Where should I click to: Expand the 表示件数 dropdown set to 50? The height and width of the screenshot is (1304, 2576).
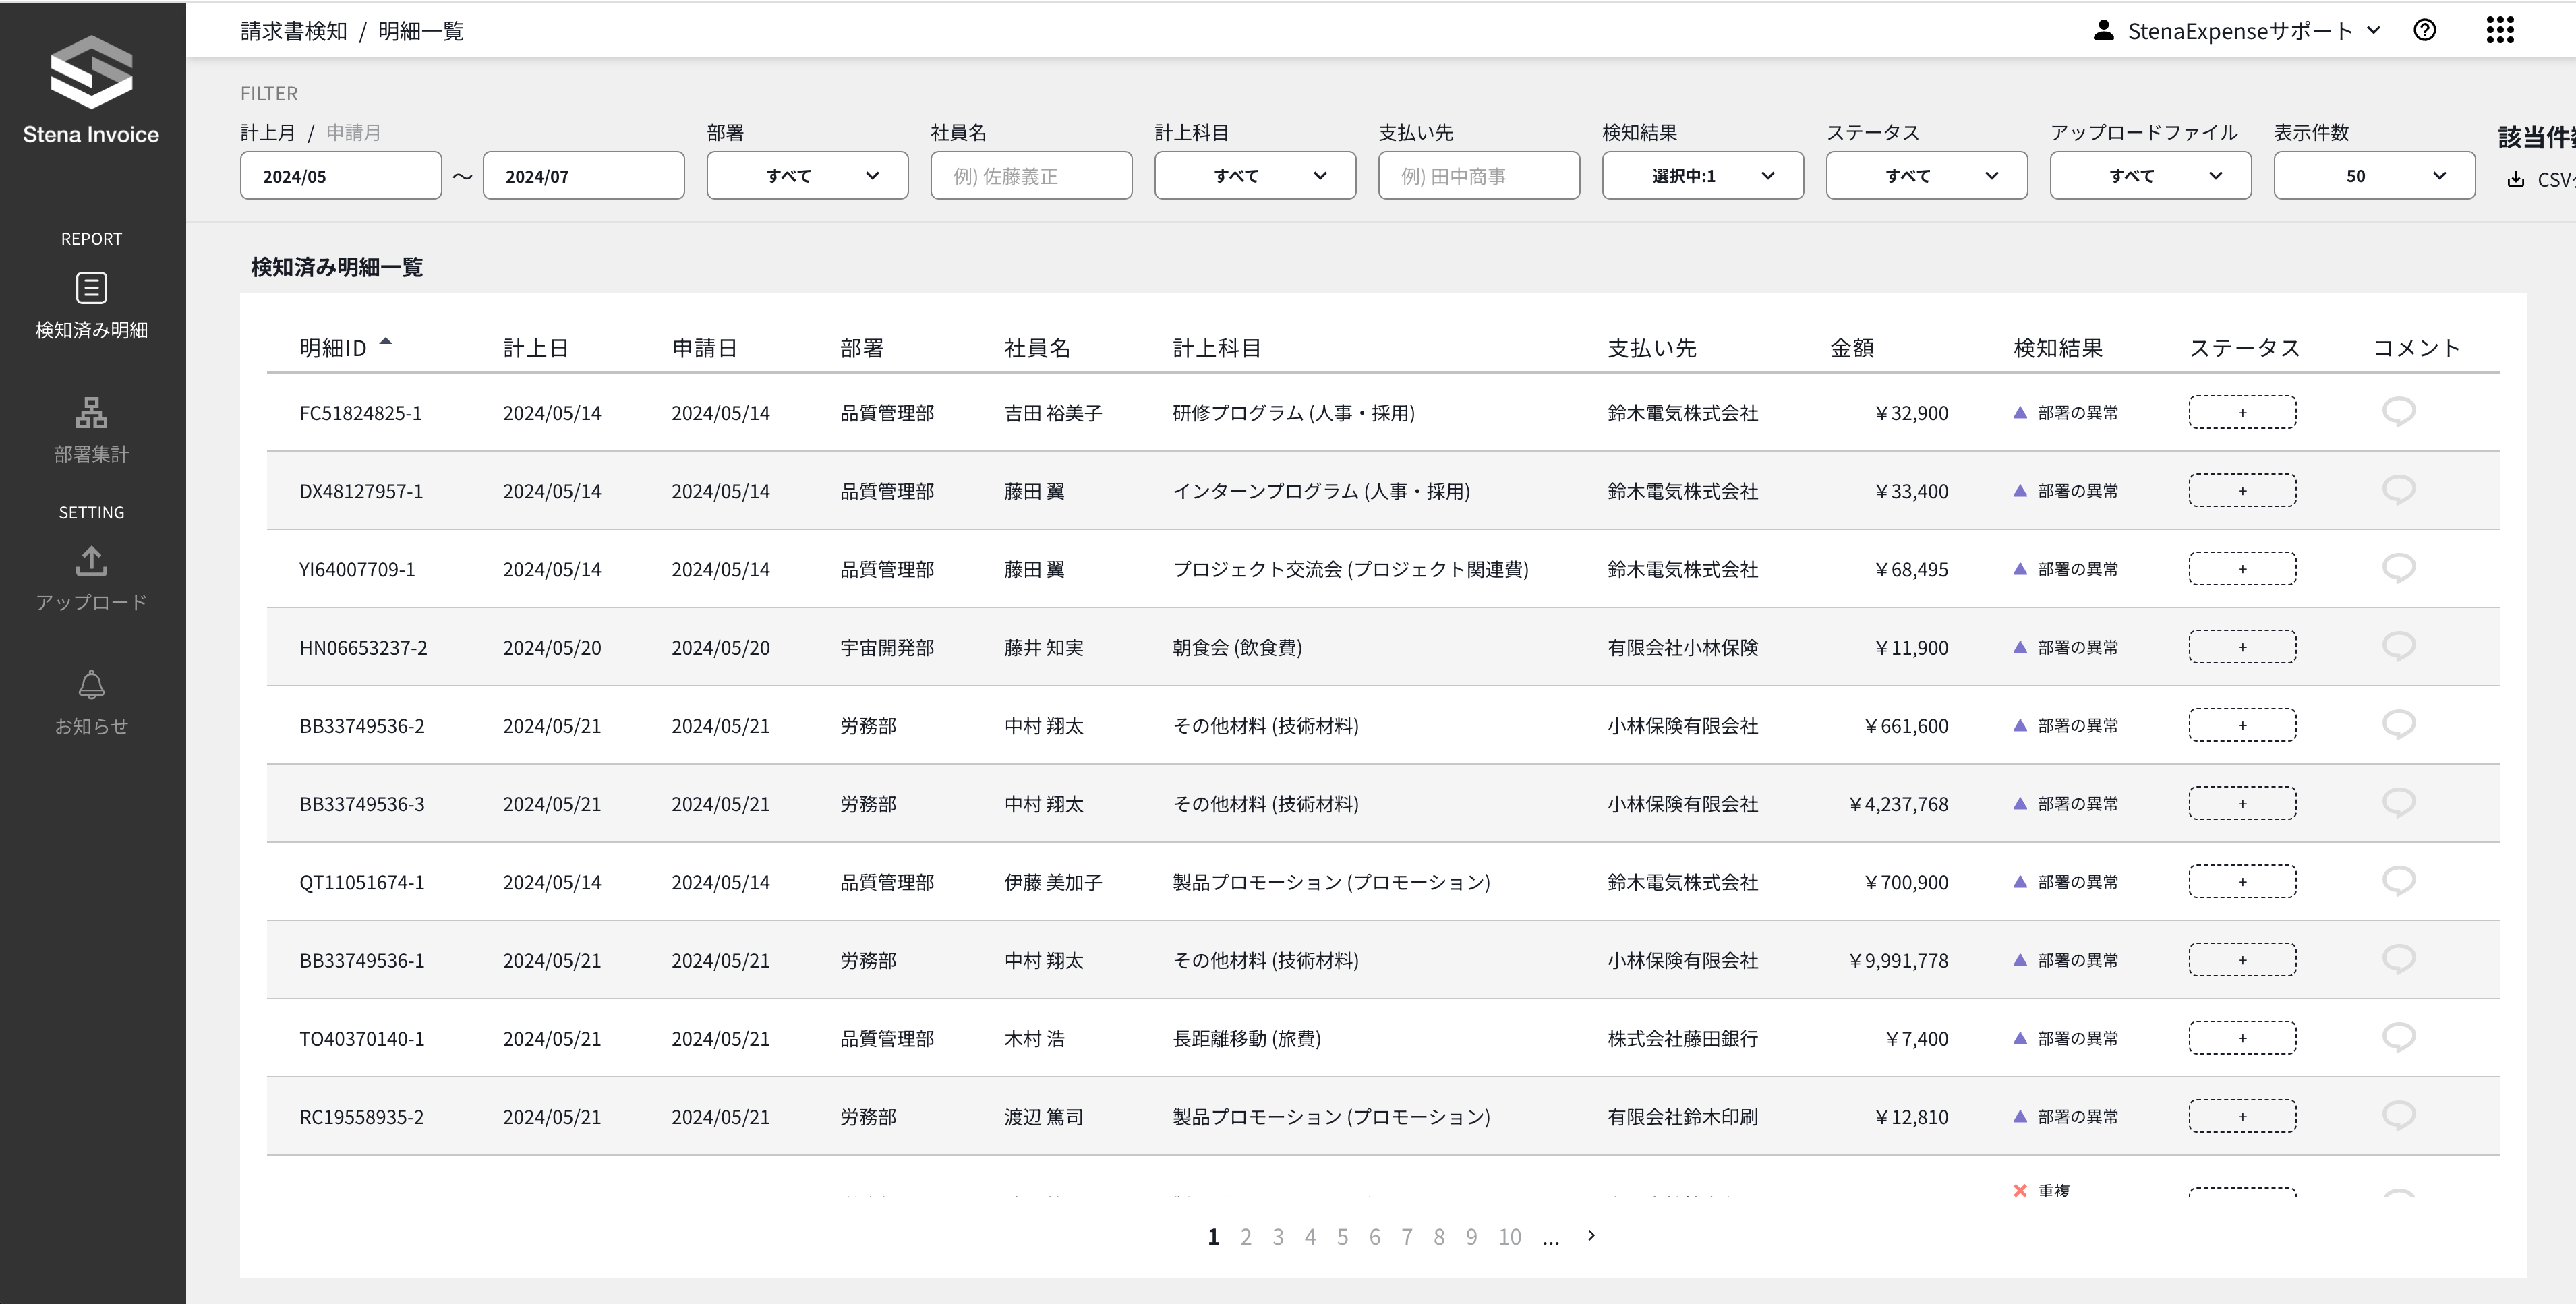pyautogui.click(x=2373, y=176)
